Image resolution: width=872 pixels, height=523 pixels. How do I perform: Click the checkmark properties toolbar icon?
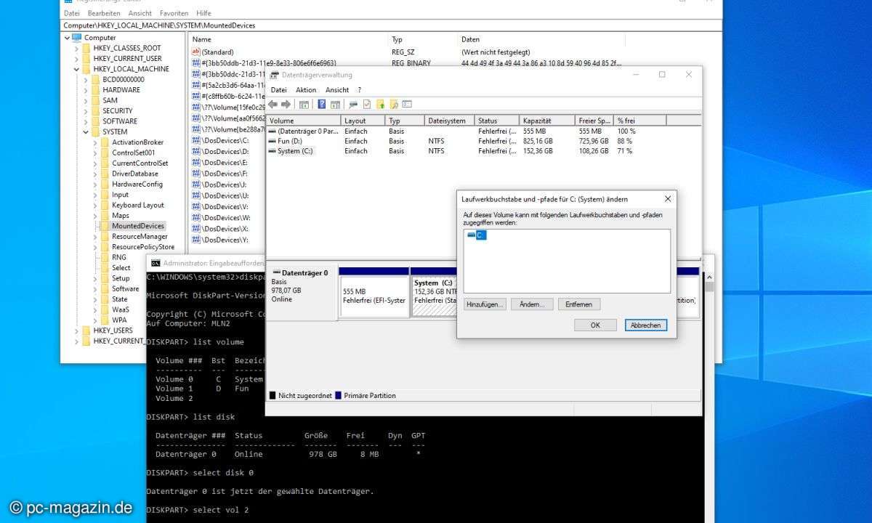click(x=367, y=105)
